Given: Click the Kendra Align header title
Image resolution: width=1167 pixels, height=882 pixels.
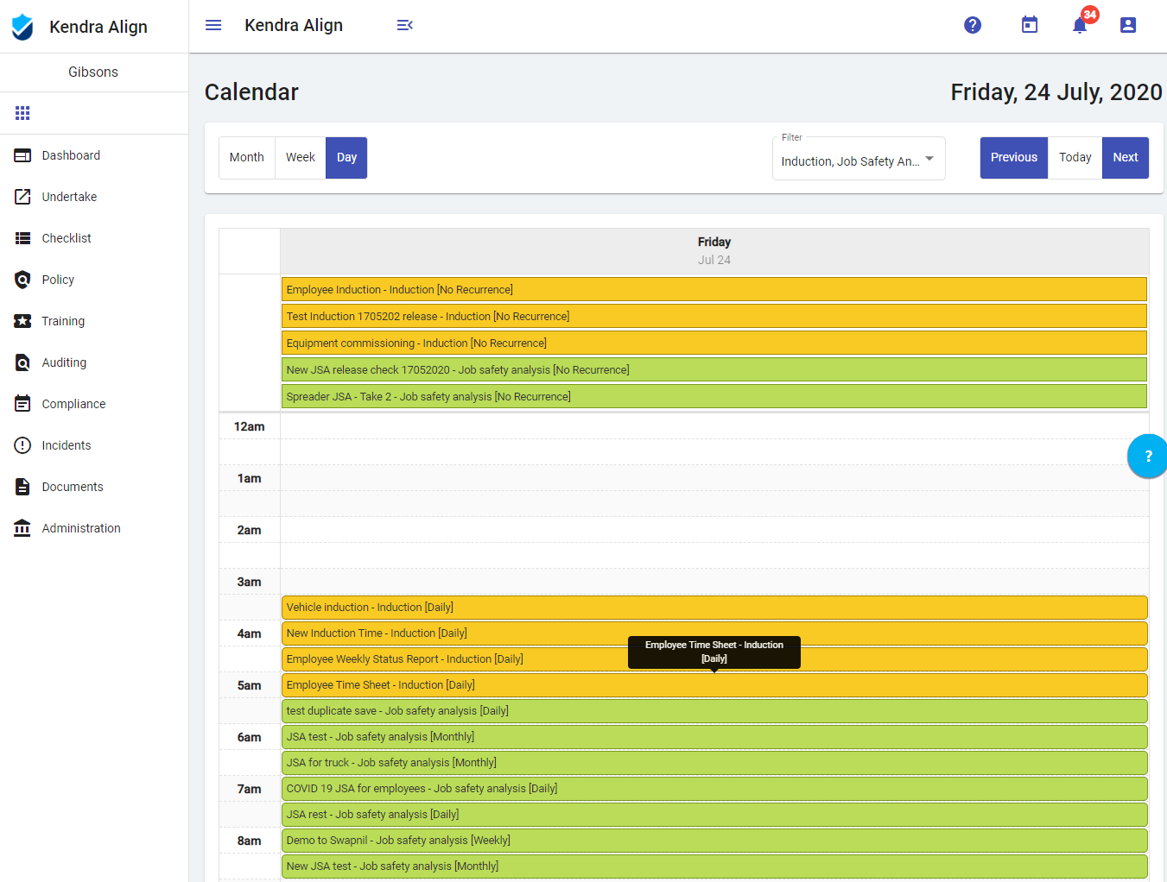Looking at the screenshot, I should [294, 25].
